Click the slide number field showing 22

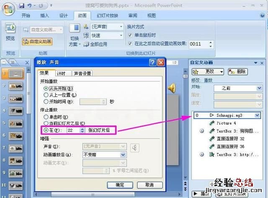pyautogui.click(x=74, y=130)
